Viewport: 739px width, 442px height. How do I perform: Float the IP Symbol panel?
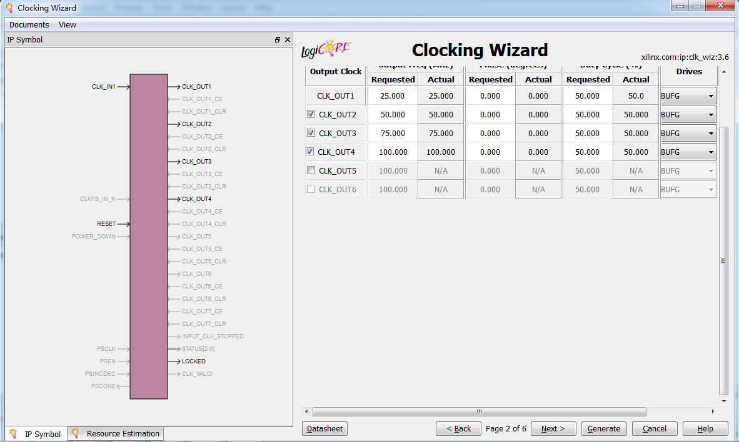pyautogui.click(x=278, y=39)
